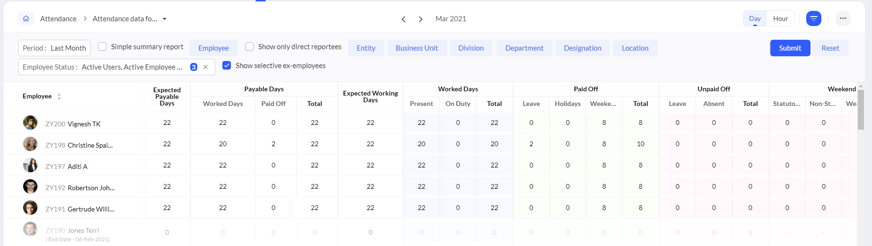Select the Day view tab
The image size is (872, 246).
pyautogui.click(x=755, y=18)
